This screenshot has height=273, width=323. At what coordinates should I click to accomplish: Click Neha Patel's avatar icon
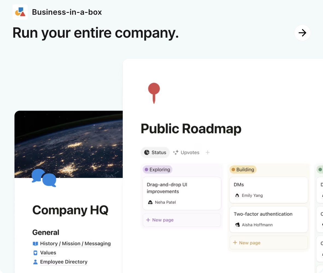coord(150,202)
